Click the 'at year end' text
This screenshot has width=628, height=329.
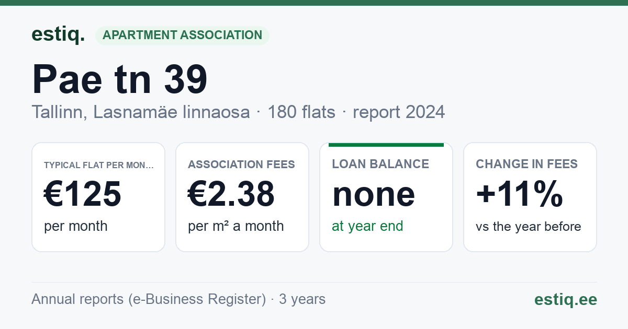click(x=367, y=226)
